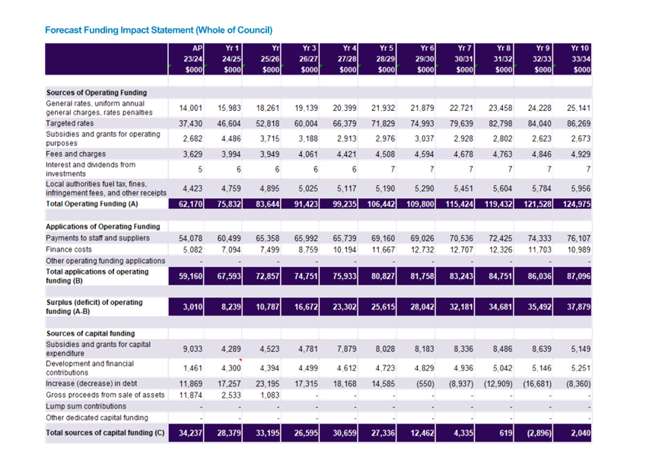
Task: Select sale of assets value 11,874
Action: pos(190,395)
